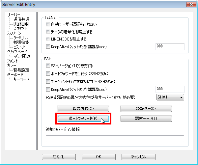Select the キーボード tree item

click(x=15, y=75)
